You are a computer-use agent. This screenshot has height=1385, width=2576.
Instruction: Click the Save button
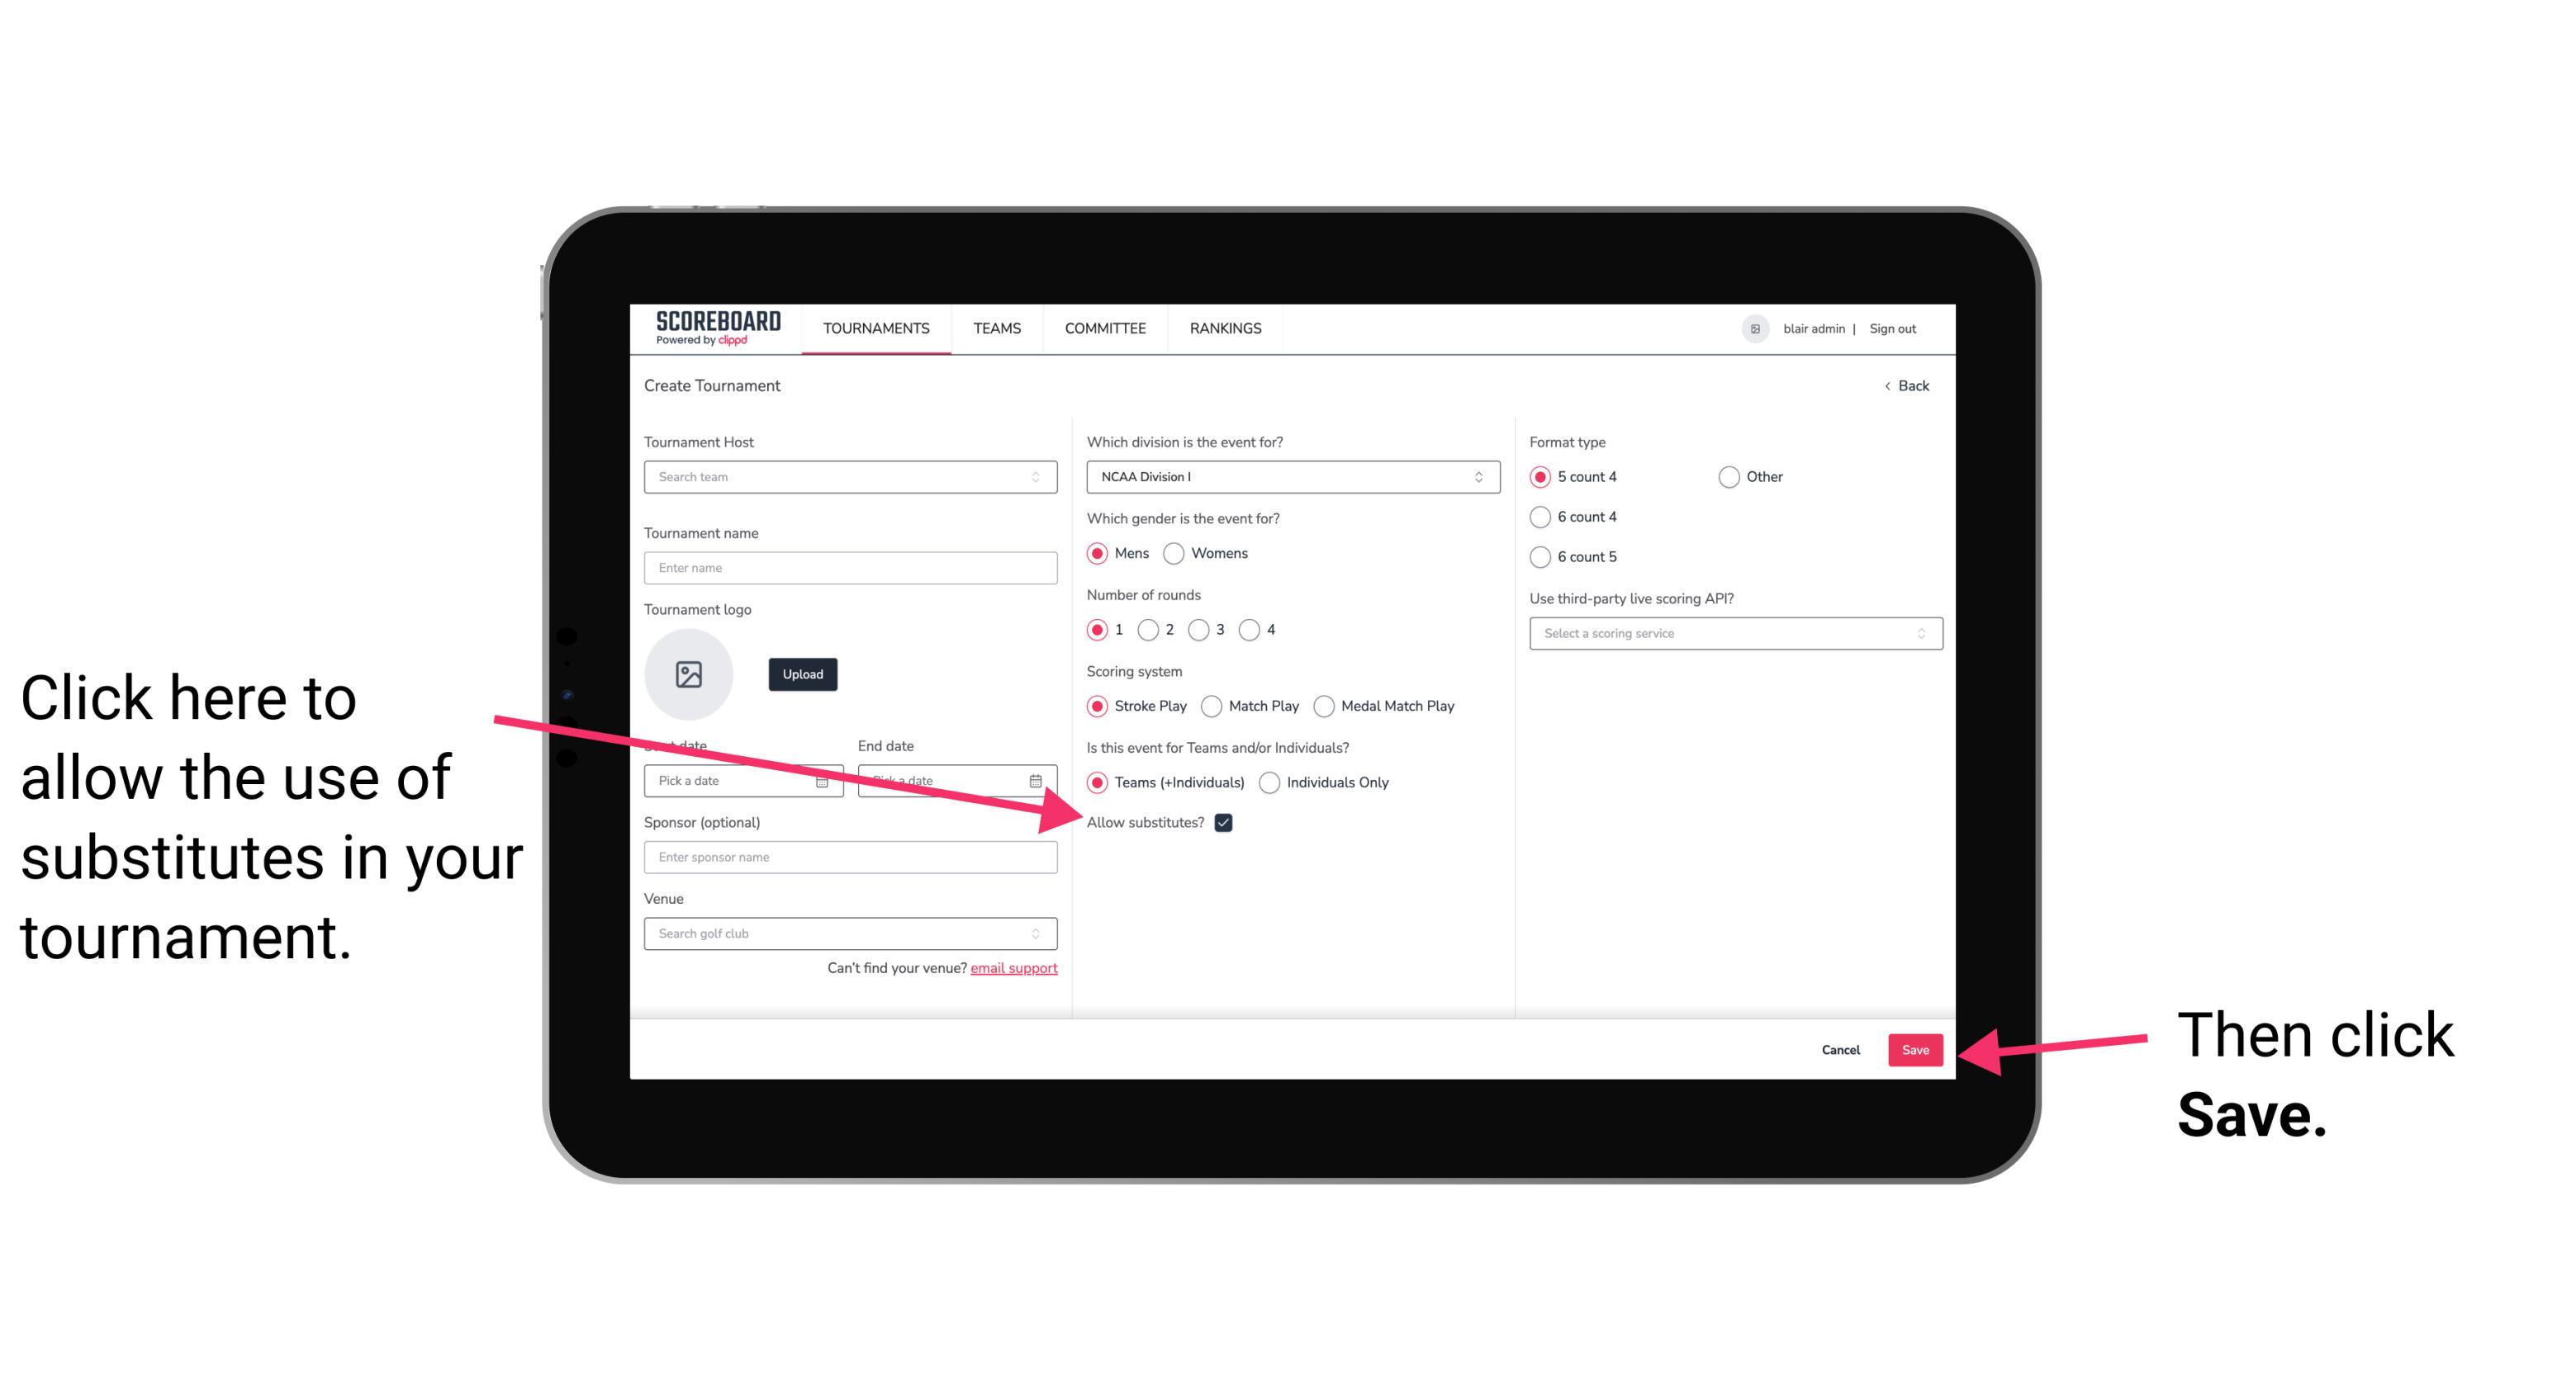point(1914,1049)
